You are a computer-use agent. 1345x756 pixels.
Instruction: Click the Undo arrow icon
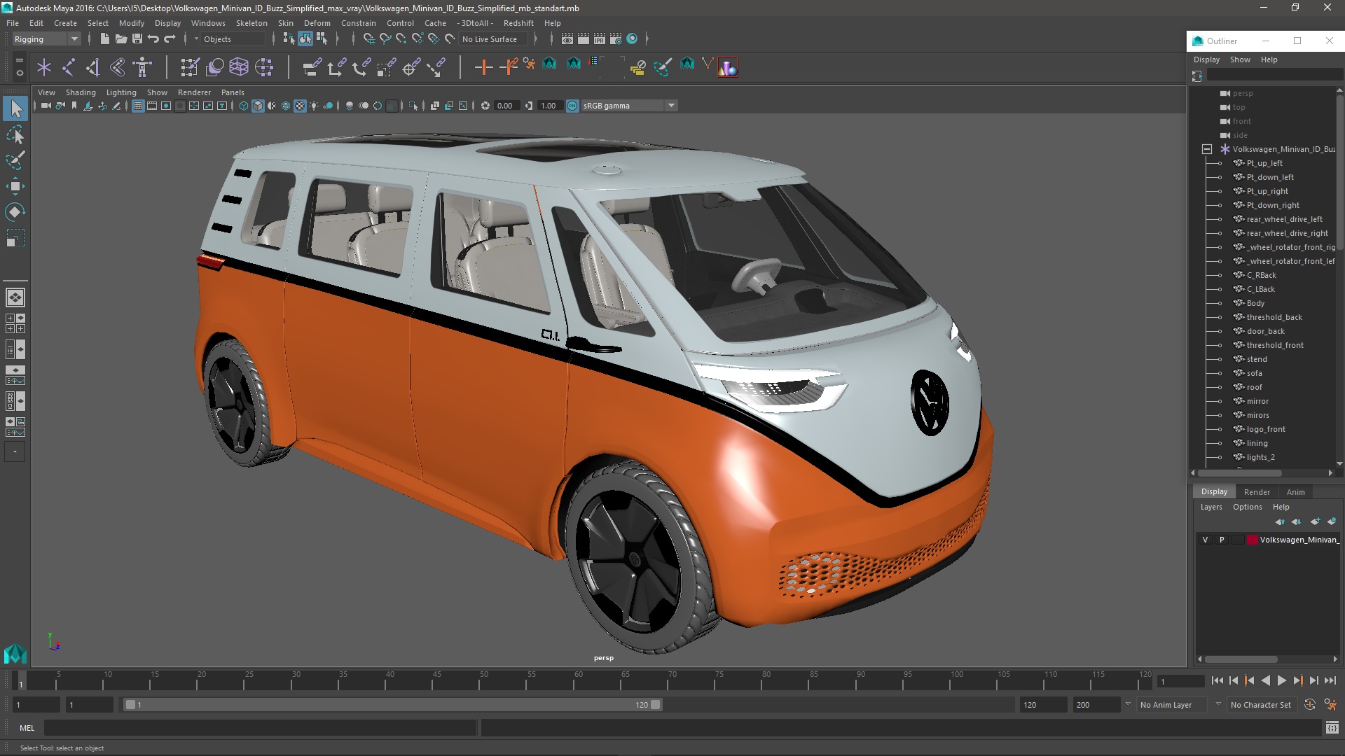(x=153, y=39)
